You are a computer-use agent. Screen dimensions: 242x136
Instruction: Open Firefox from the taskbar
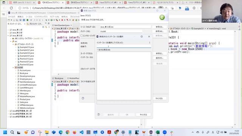74,132
